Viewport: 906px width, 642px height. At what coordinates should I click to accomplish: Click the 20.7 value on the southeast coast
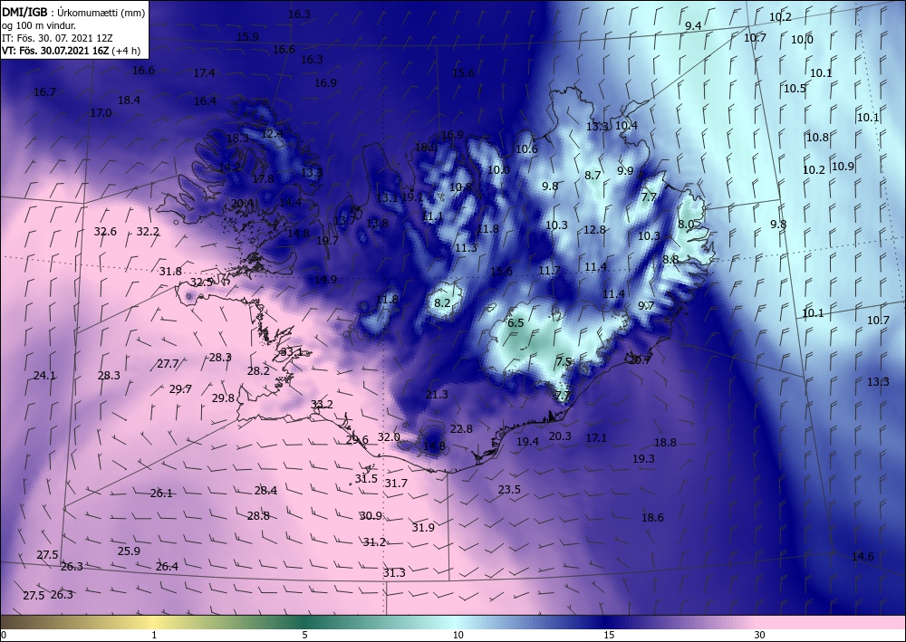(x=640, y=359)
